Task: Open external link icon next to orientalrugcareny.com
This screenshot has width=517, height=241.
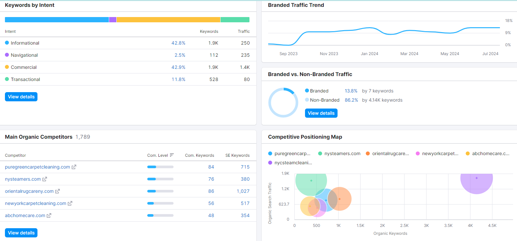Action: coord(58,191)
